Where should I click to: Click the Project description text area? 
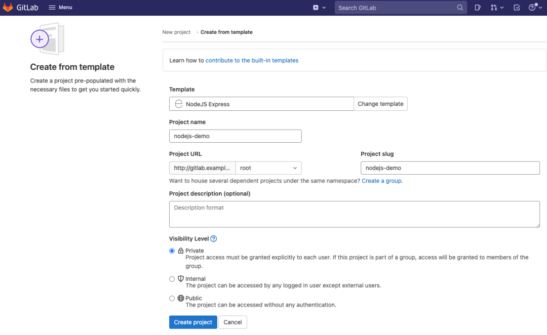coord(354,214)
